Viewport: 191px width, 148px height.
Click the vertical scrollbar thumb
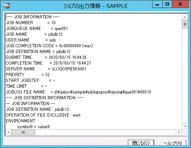point(185,24)
